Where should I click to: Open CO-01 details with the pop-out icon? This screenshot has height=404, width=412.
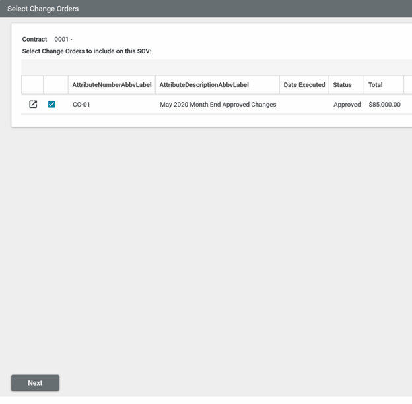pyautogui.click(x=33, y=104)
